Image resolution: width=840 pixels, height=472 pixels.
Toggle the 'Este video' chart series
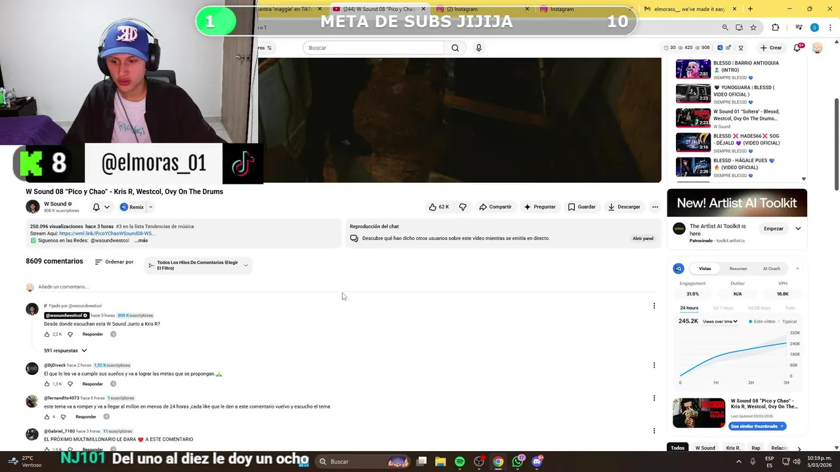click(762, 321)
